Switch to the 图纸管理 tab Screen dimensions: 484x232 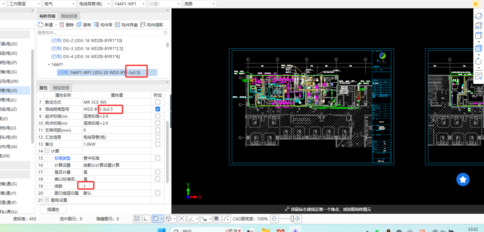69,16
